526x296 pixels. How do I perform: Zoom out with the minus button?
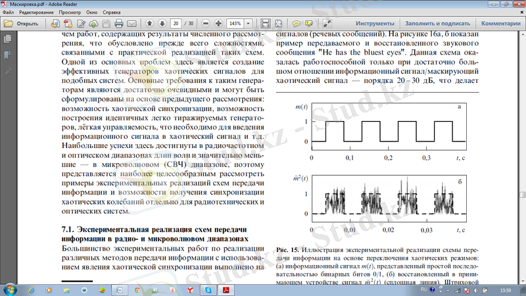click(x=206, y=24)
